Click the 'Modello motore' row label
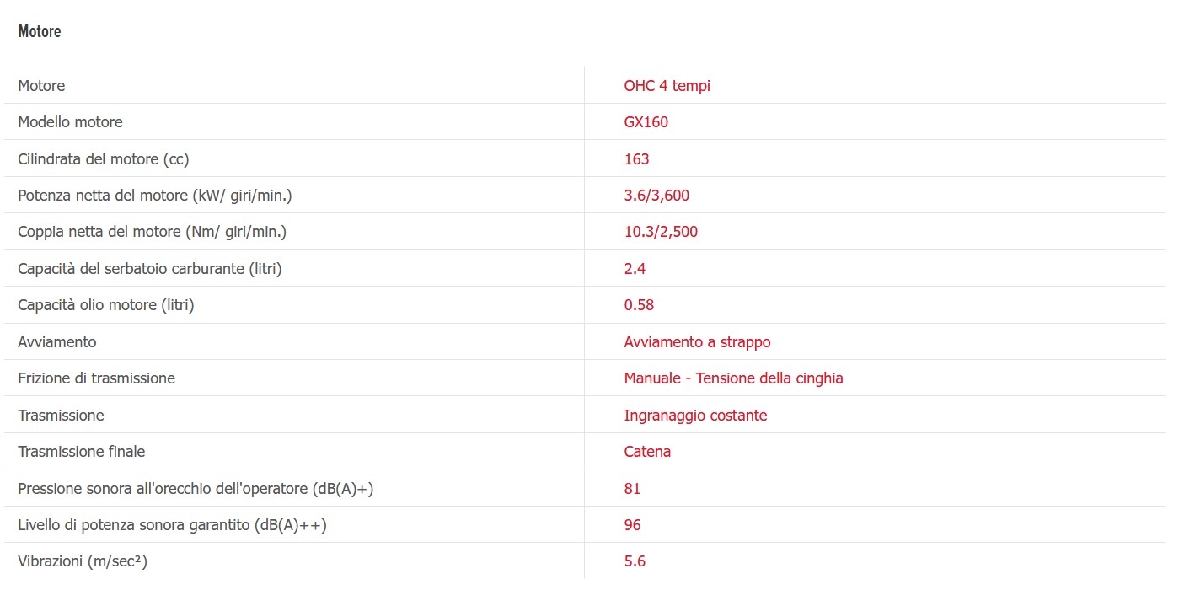 pos(70,122)
